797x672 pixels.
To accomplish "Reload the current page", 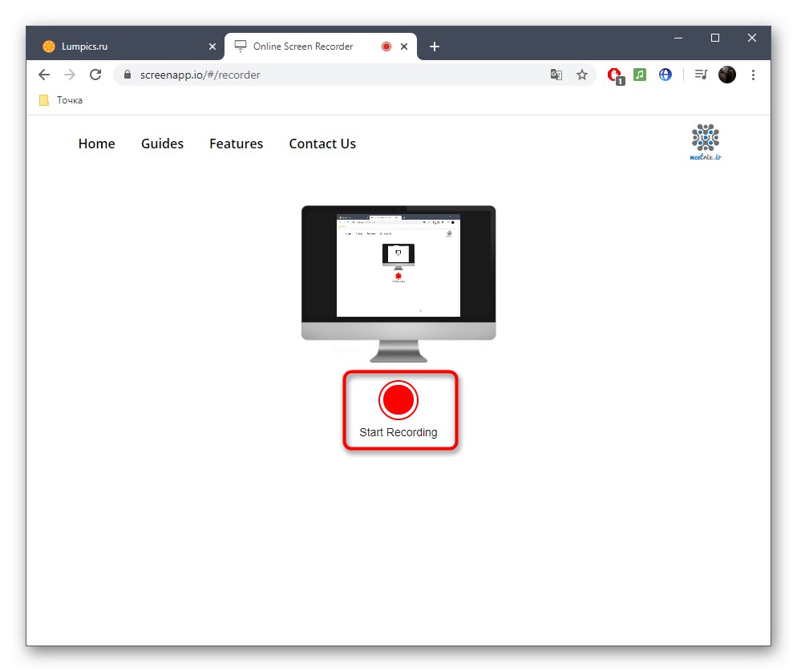I will (x=95, y=74).
